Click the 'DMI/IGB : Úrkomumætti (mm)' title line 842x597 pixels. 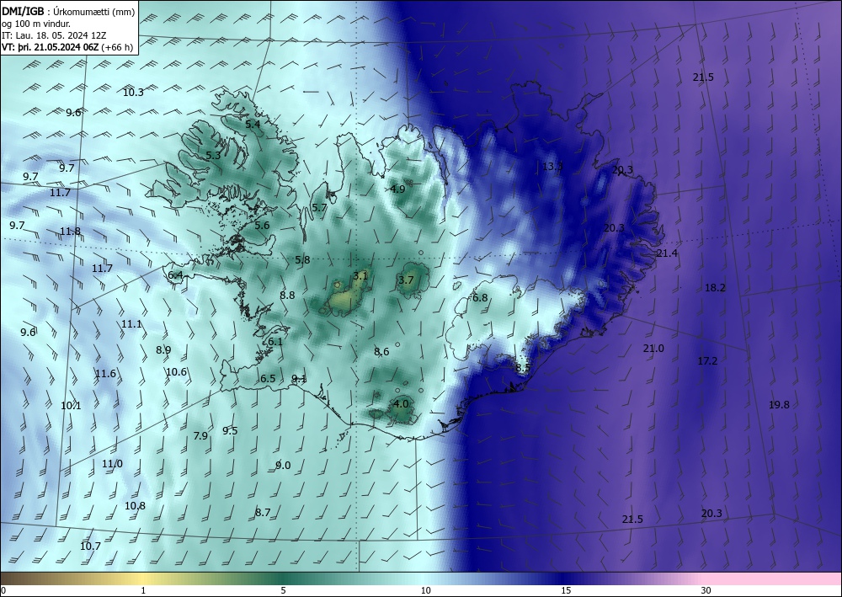pos(68,13)
